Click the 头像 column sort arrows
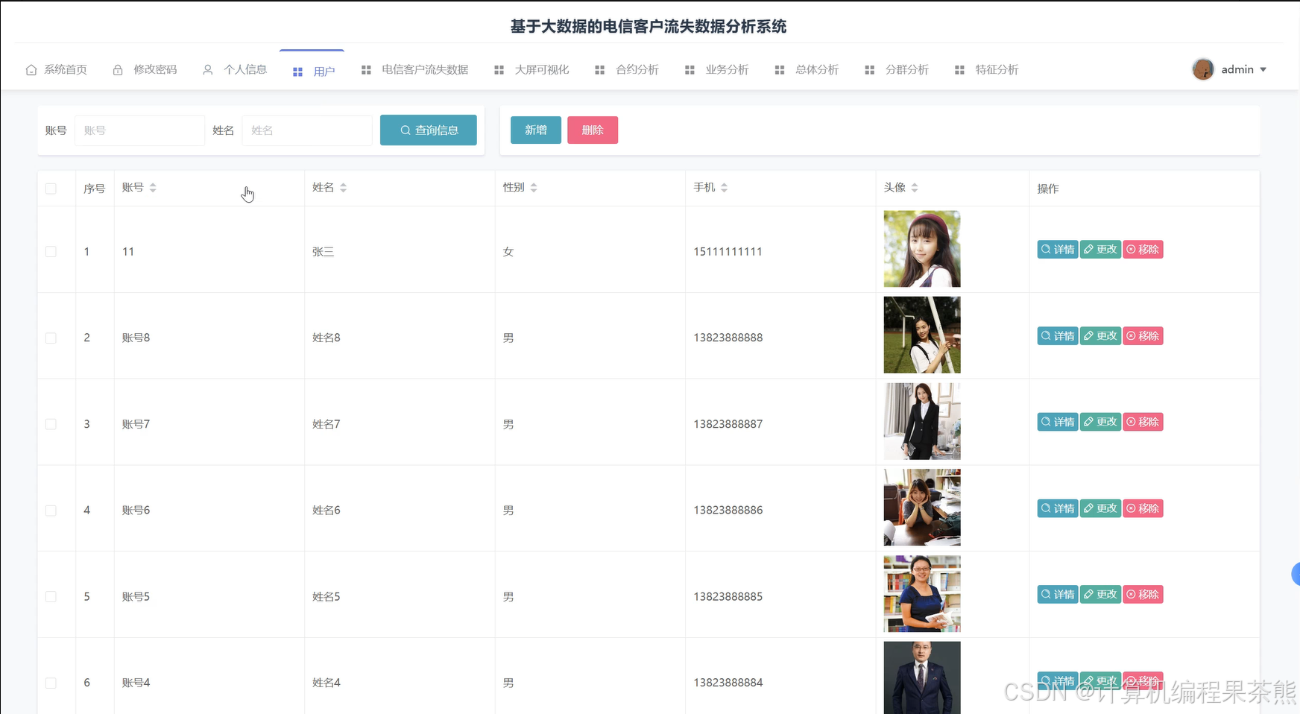Viewport: 1300px width, 714px height. (x=915, y=188)
